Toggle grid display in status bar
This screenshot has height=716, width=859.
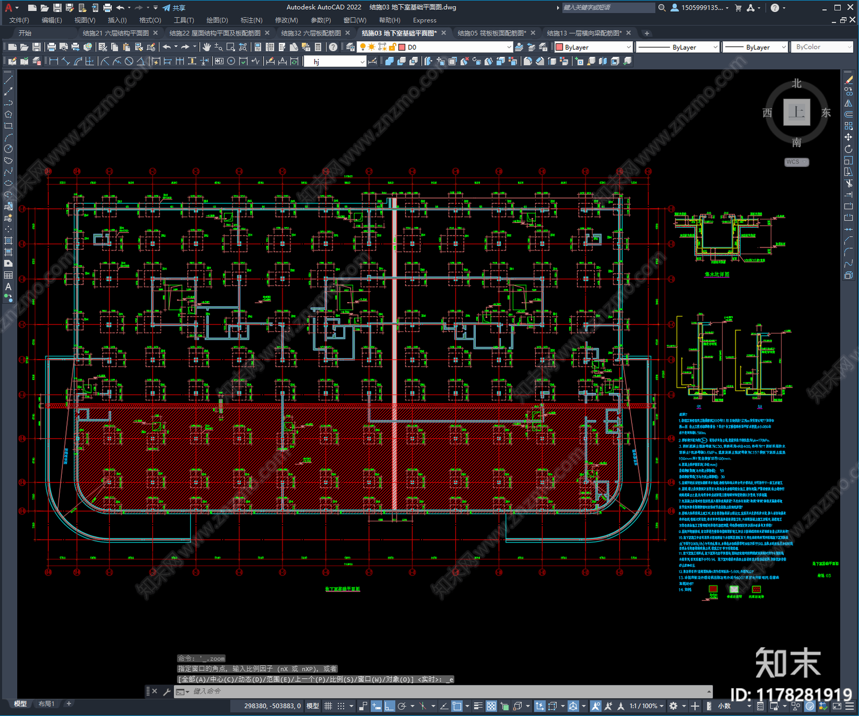click(x=328, y=706)
